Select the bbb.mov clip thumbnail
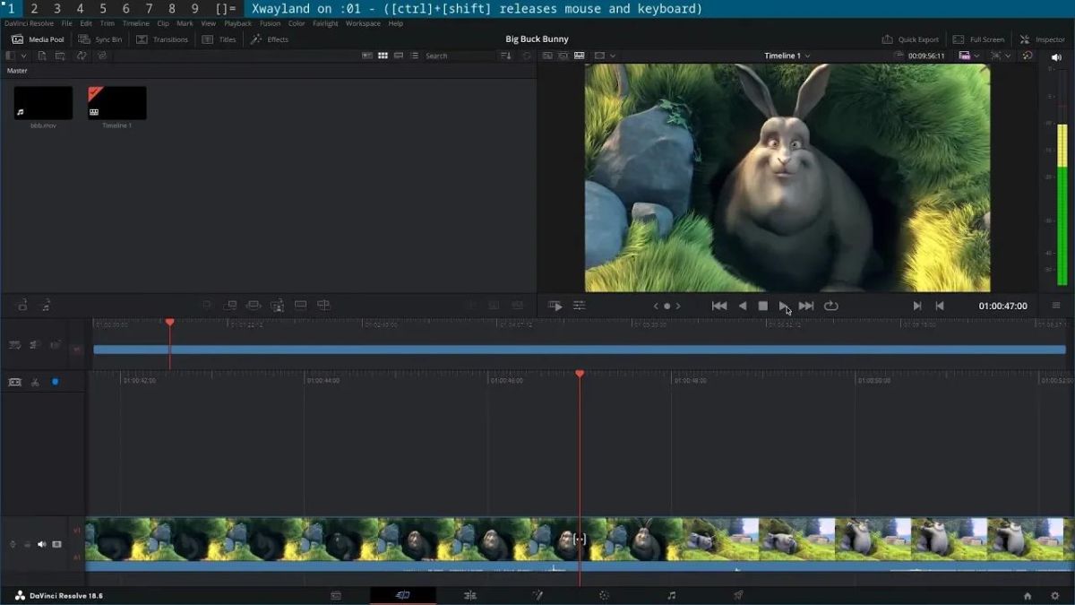This screenshot has width=1075, height=605. (x=43, y=103)
